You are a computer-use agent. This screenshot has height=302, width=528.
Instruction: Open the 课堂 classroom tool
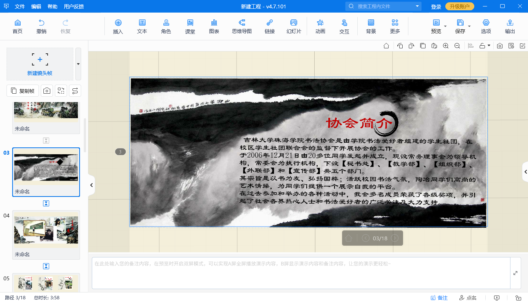pos(190,27)
